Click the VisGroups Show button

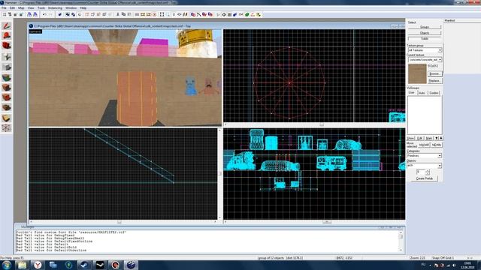point(411,138)
